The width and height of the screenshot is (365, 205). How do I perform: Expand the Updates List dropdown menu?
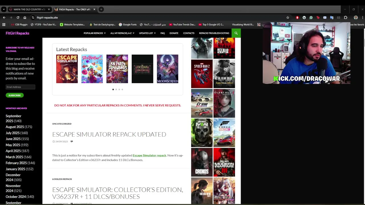pyautogui.click(x=147, y=33)
